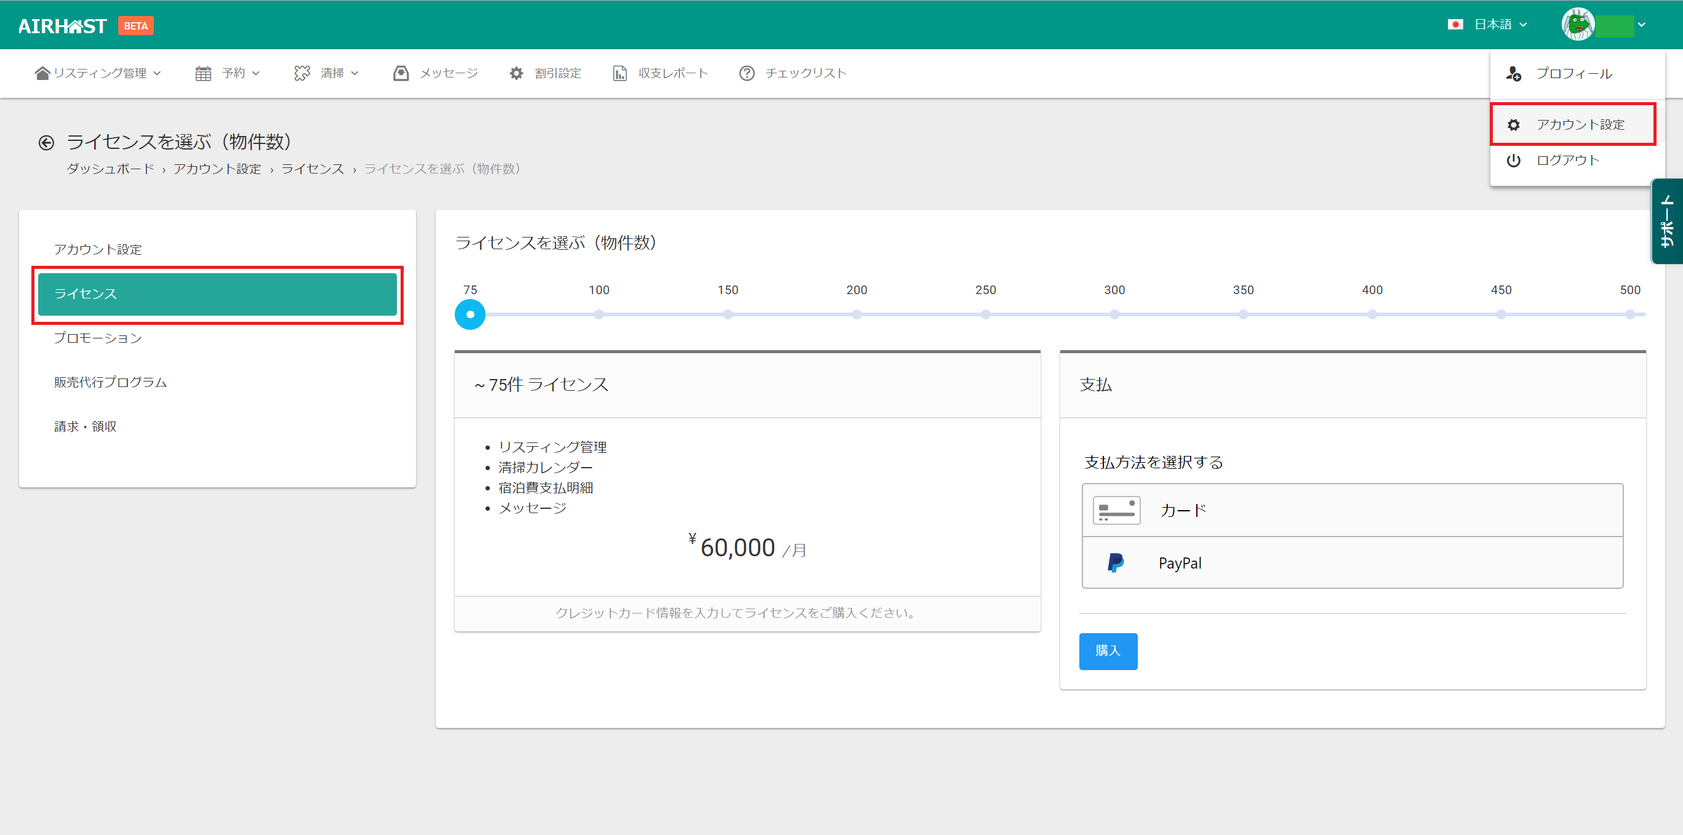Open 請求・領収 in the sidebar
This screenshot has width=1683, height=835.
(x=85, y=426)
